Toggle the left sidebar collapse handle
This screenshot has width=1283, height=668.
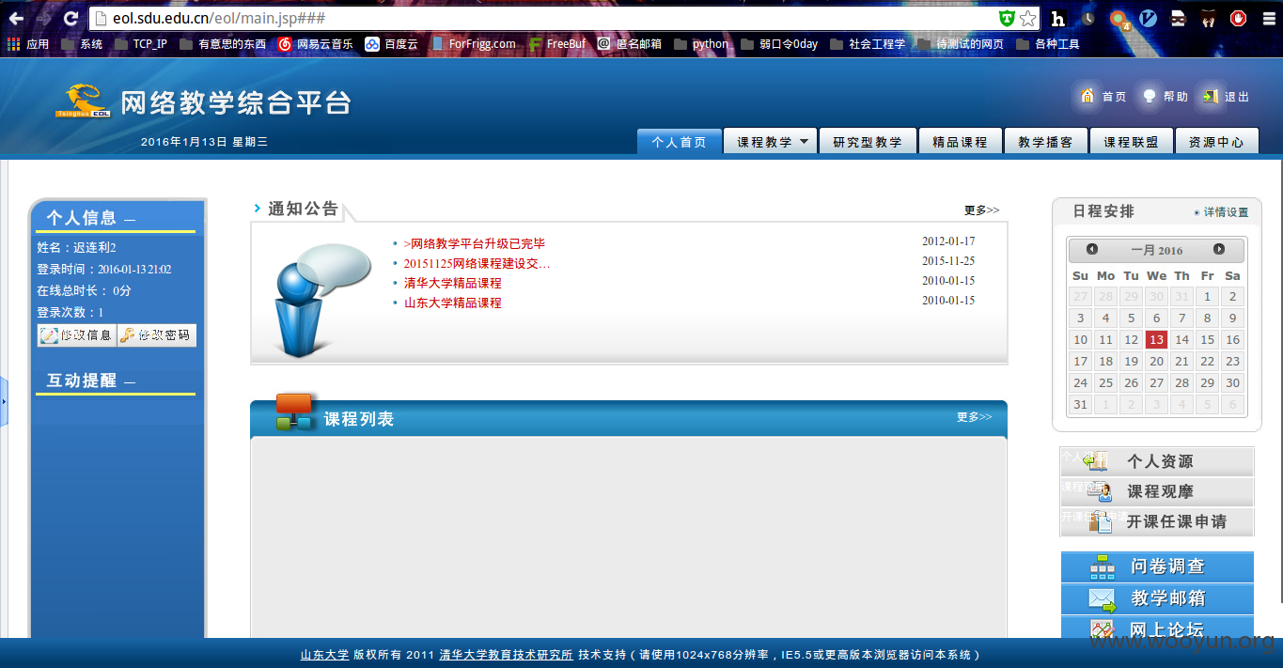3,401
